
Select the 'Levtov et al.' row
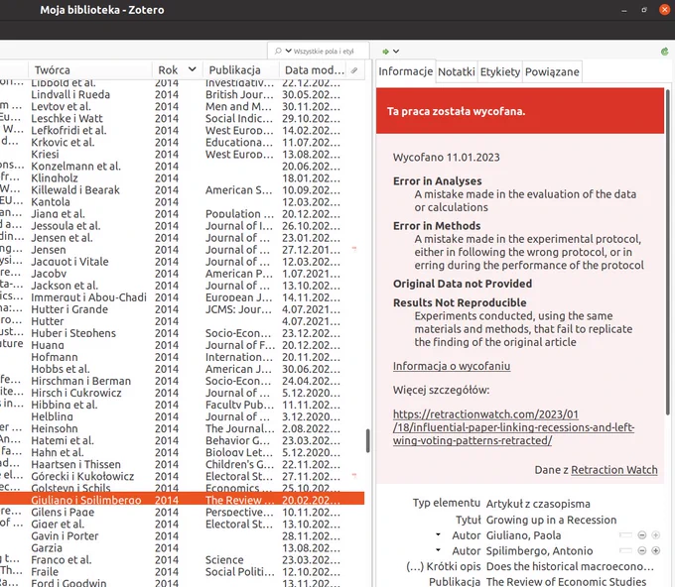[x=182, y=107]
